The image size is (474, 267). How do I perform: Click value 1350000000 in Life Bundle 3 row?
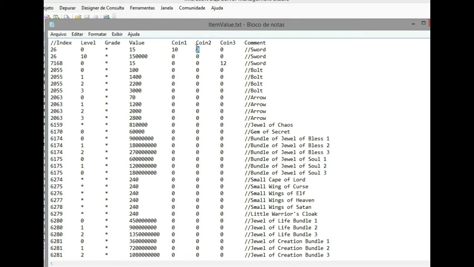[144, 235]
